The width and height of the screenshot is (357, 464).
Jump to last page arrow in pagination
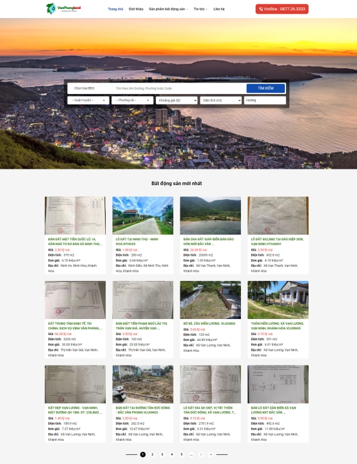[x=211, y=454]
